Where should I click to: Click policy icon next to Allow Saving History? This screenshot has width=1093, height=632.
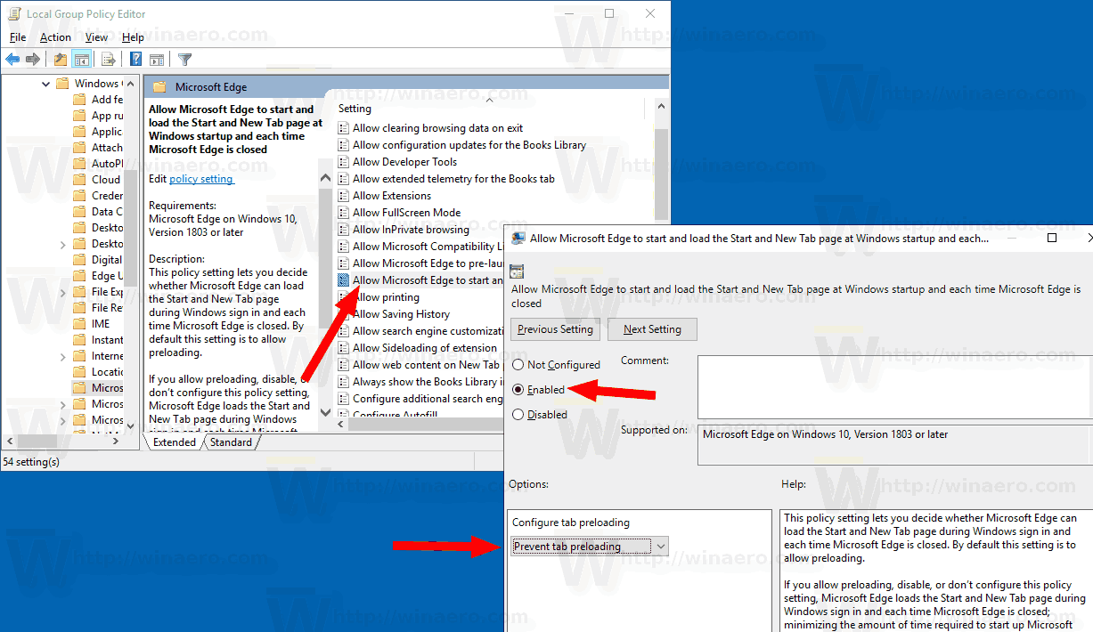tap(344, 314)
